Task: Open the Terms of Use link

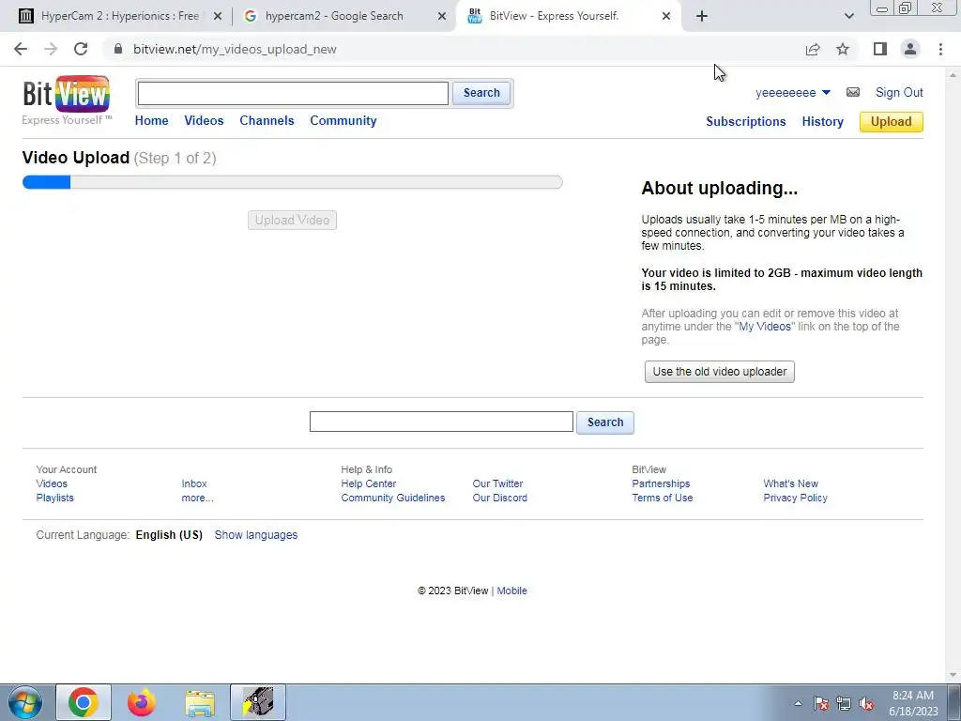Action: [x=663, y=498]
